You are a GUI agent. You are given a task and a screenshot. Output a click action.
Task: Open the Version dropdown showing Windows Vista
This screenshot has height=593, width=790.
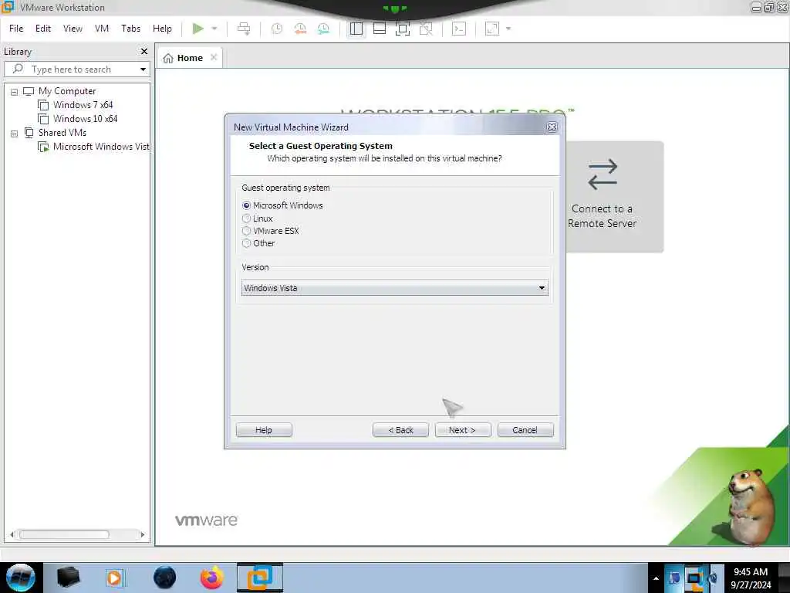394,288
